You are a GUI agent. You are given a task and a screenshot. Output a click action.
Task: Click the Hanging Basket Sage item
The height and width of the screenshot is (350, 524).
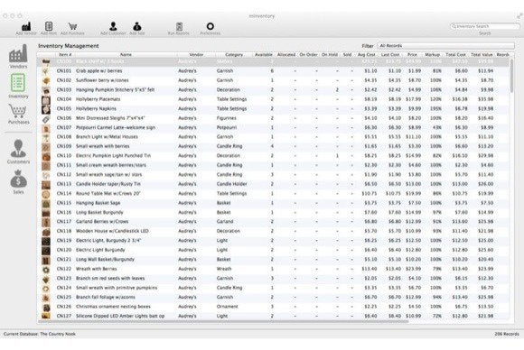point(98,203)
